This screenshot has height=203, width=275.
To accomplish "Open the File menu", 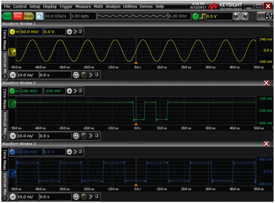I will pos(7,7).
